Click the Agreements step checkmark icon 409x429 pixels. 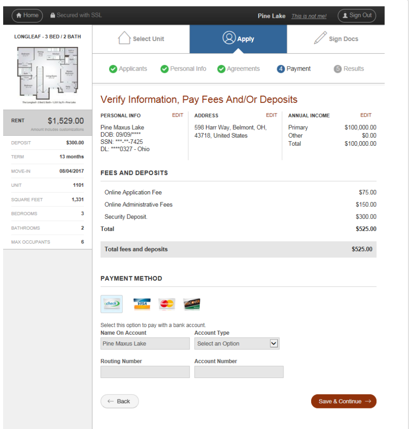221,69
